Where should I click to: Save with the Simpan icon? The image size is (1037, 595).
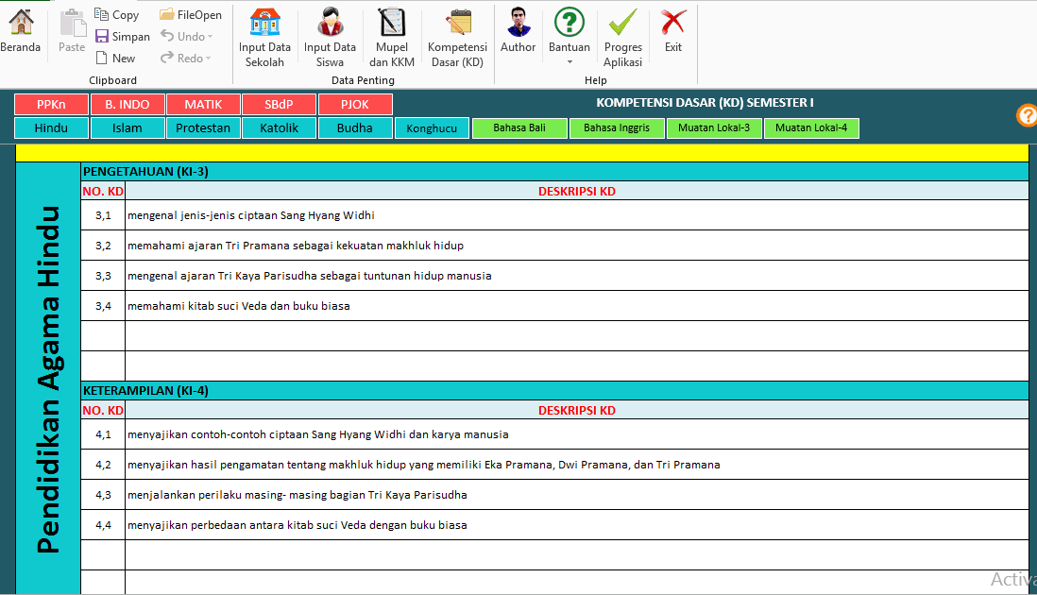click(x=102, y=36)
